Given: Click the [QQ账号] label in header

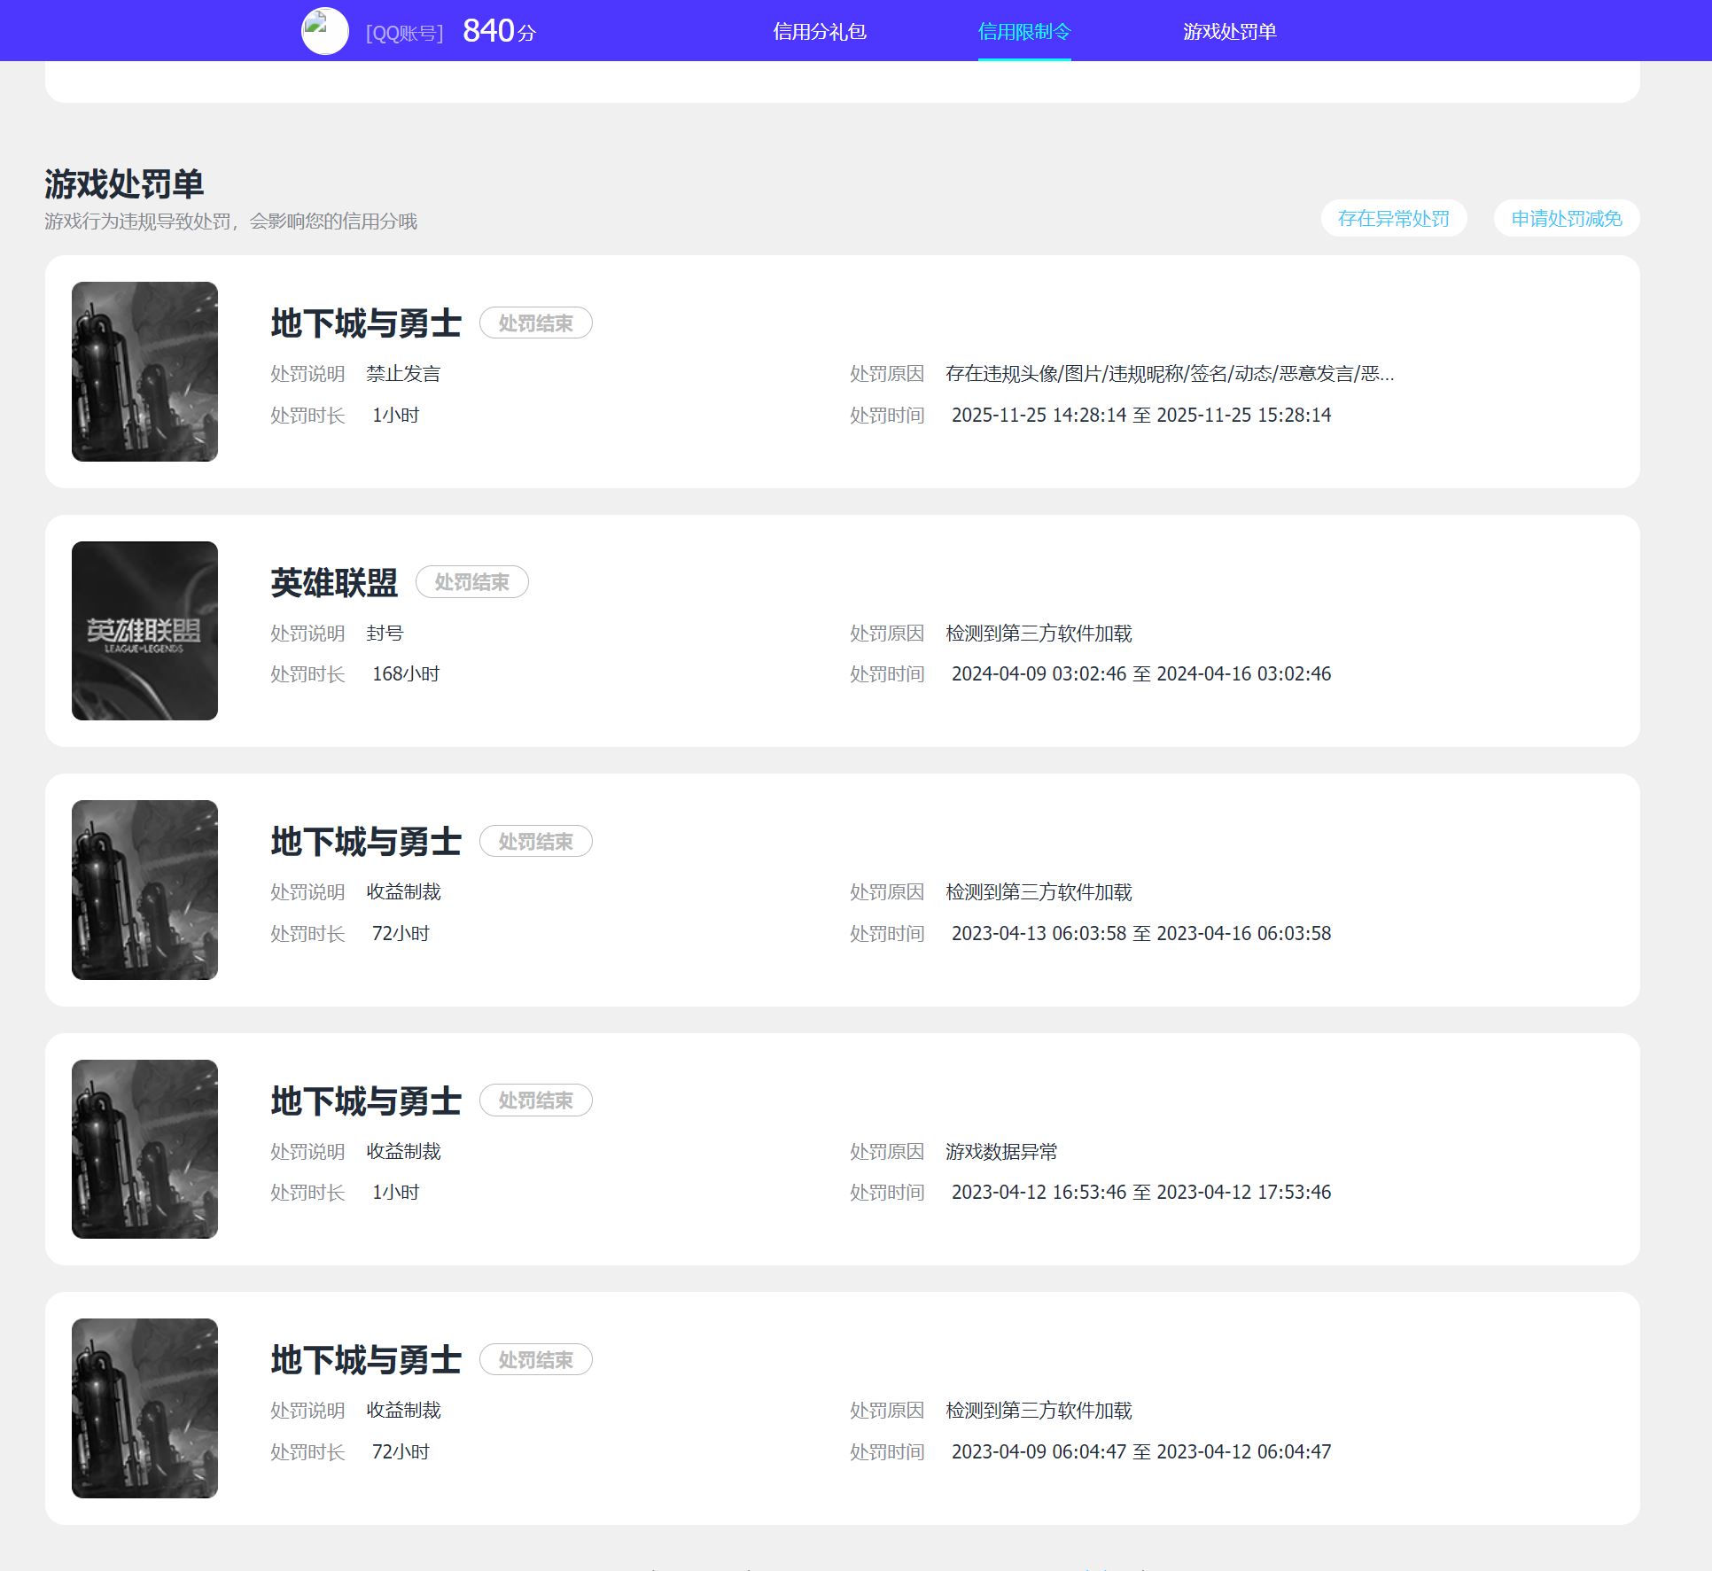Looking at the screenshot, I should [404, 34].
